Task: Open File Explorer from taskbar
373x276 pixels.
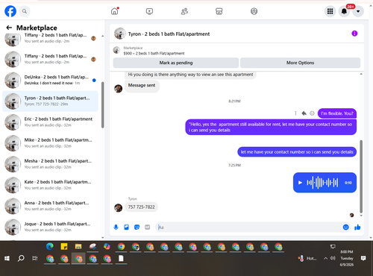Action: coord(78,246)
